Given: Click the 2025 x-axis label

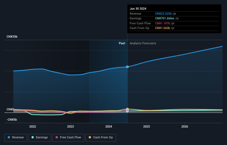Looking at the screenshot, I should [147, 127].
